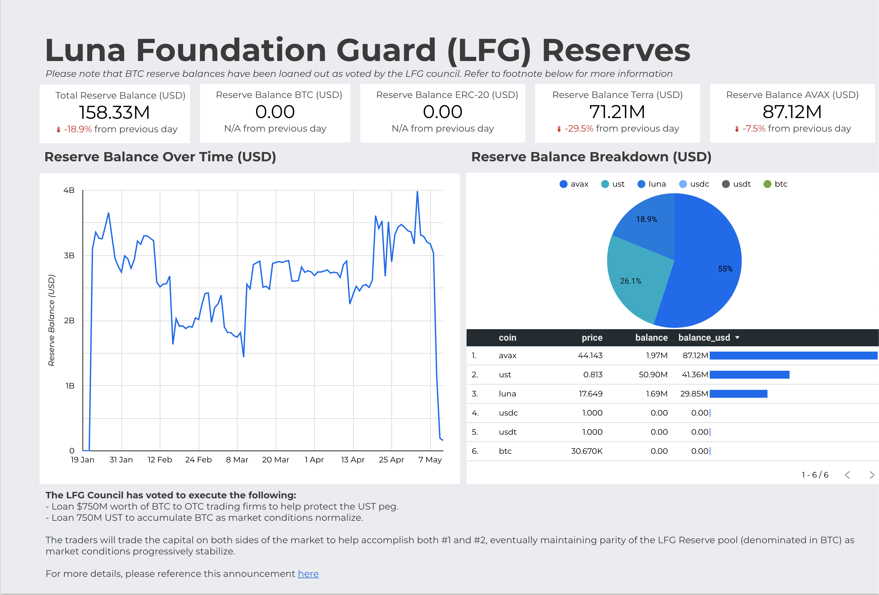The image size is (879, 595).
Task: Click the -29.5% down arrow indicator
Action: (x=559, y=129)
